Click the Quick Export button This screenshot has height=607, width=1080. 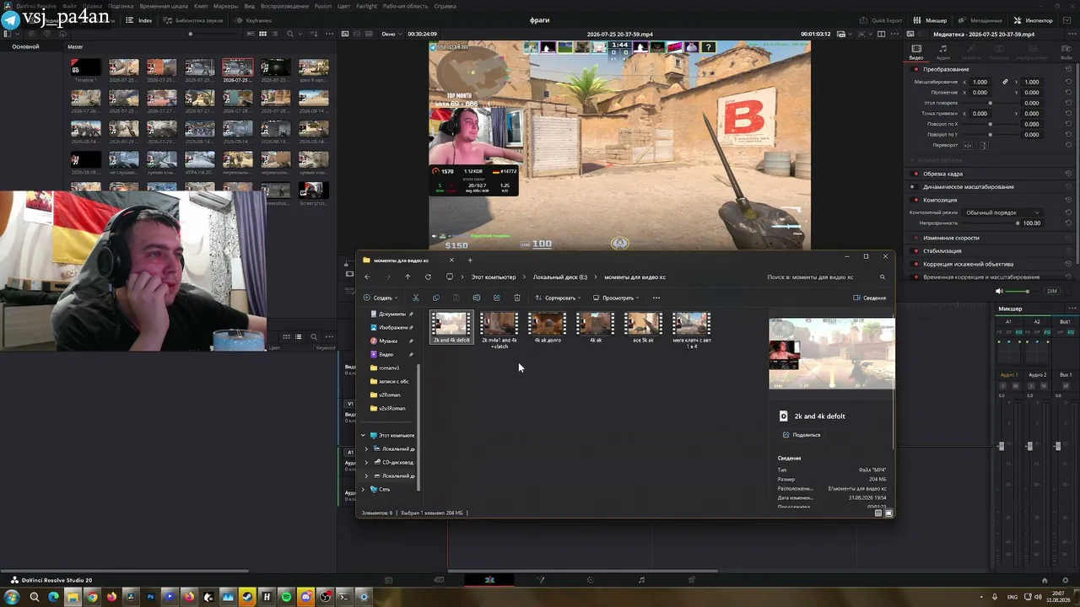click(881, 20)
